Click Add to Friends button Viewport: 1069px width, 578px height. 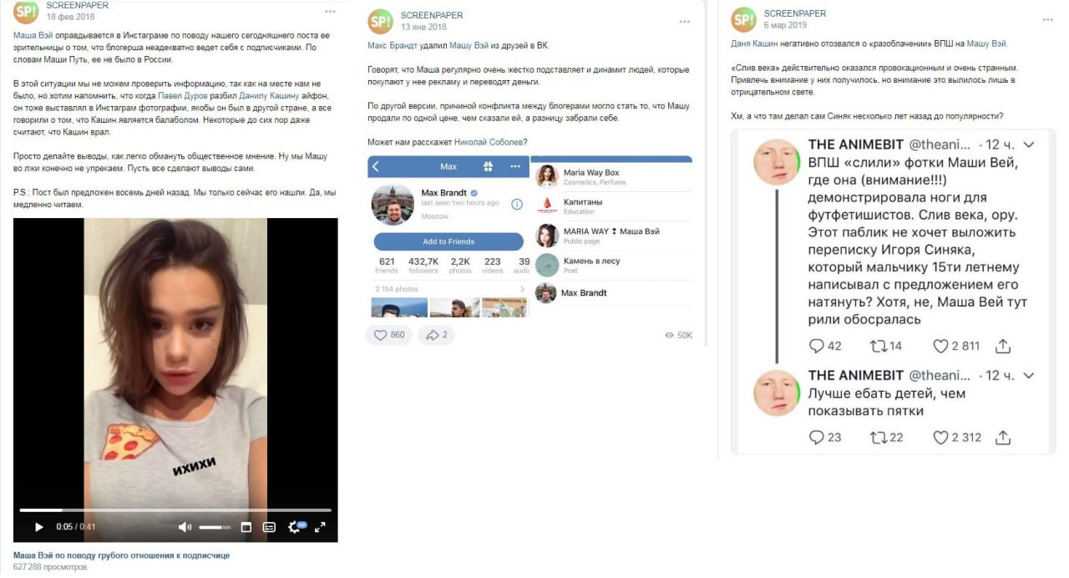point(448,241)
